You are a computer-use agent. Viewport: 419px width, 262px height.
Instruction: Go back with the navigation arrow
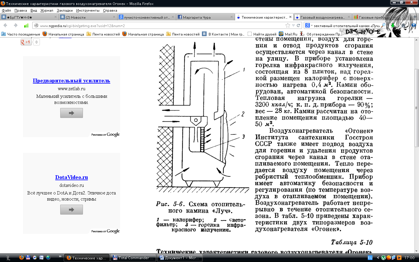click(x=5, y=25)
